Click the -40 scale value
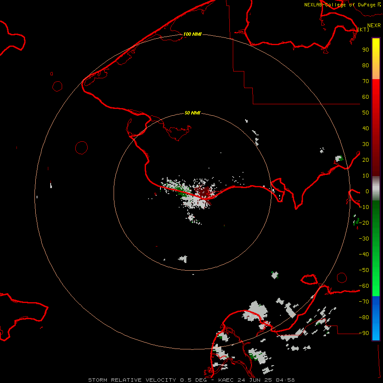The image size is (383, 383). (364, 254)
